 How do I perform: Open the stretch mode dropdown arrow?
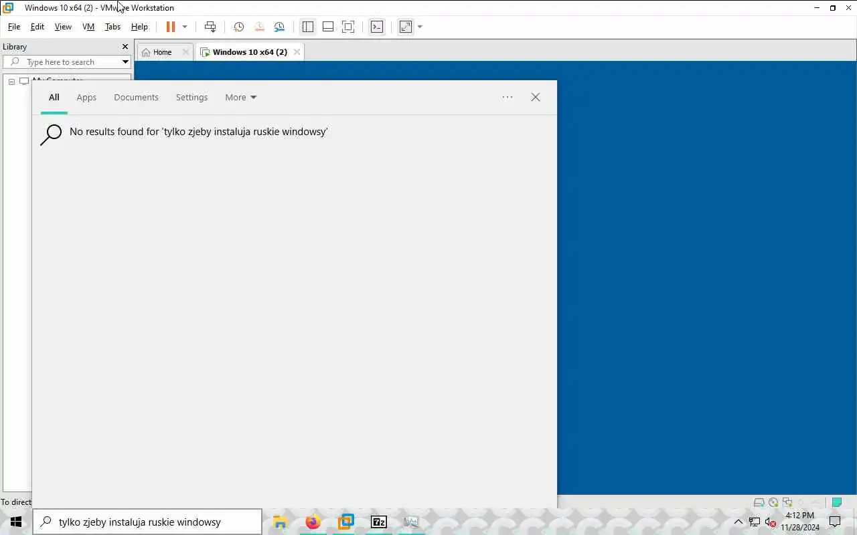tap(420, 27)
